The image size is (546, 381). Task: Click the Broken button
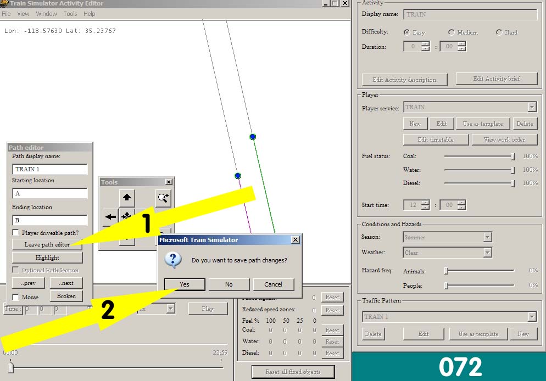(x=66, y=296)
